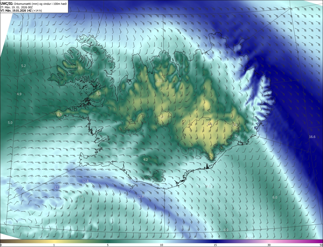Click the legend tick label 15
Viewport: 323px width, 247px height.
pos(215,245)
